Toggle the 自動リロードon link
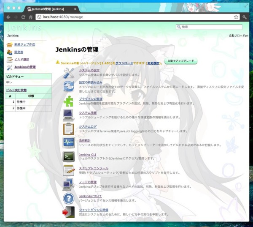Screen dimensions: 253x227 click(239, 36)
